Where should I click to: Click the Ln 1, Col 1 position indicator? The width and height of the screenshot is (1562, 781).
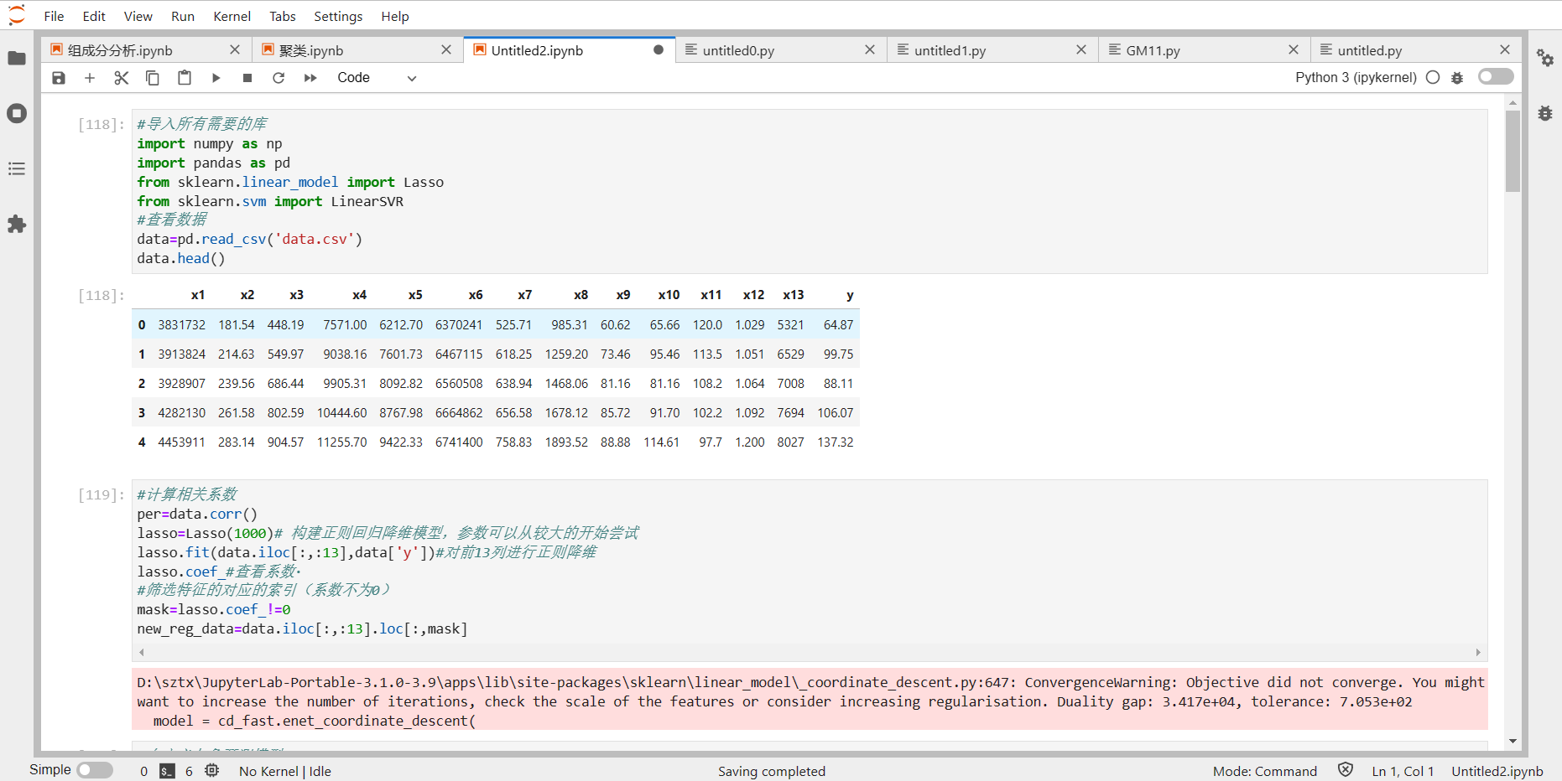(1403, 771)
